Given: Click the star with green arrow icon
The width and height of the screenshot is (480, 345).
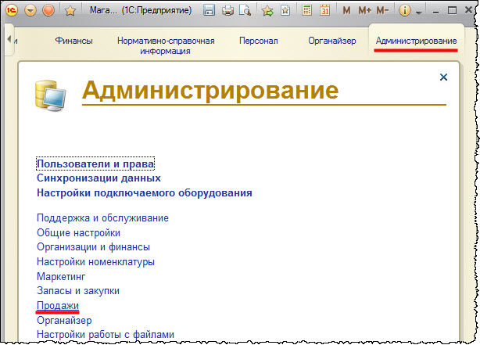Looking at the screenshot, I should coord(267,11).
